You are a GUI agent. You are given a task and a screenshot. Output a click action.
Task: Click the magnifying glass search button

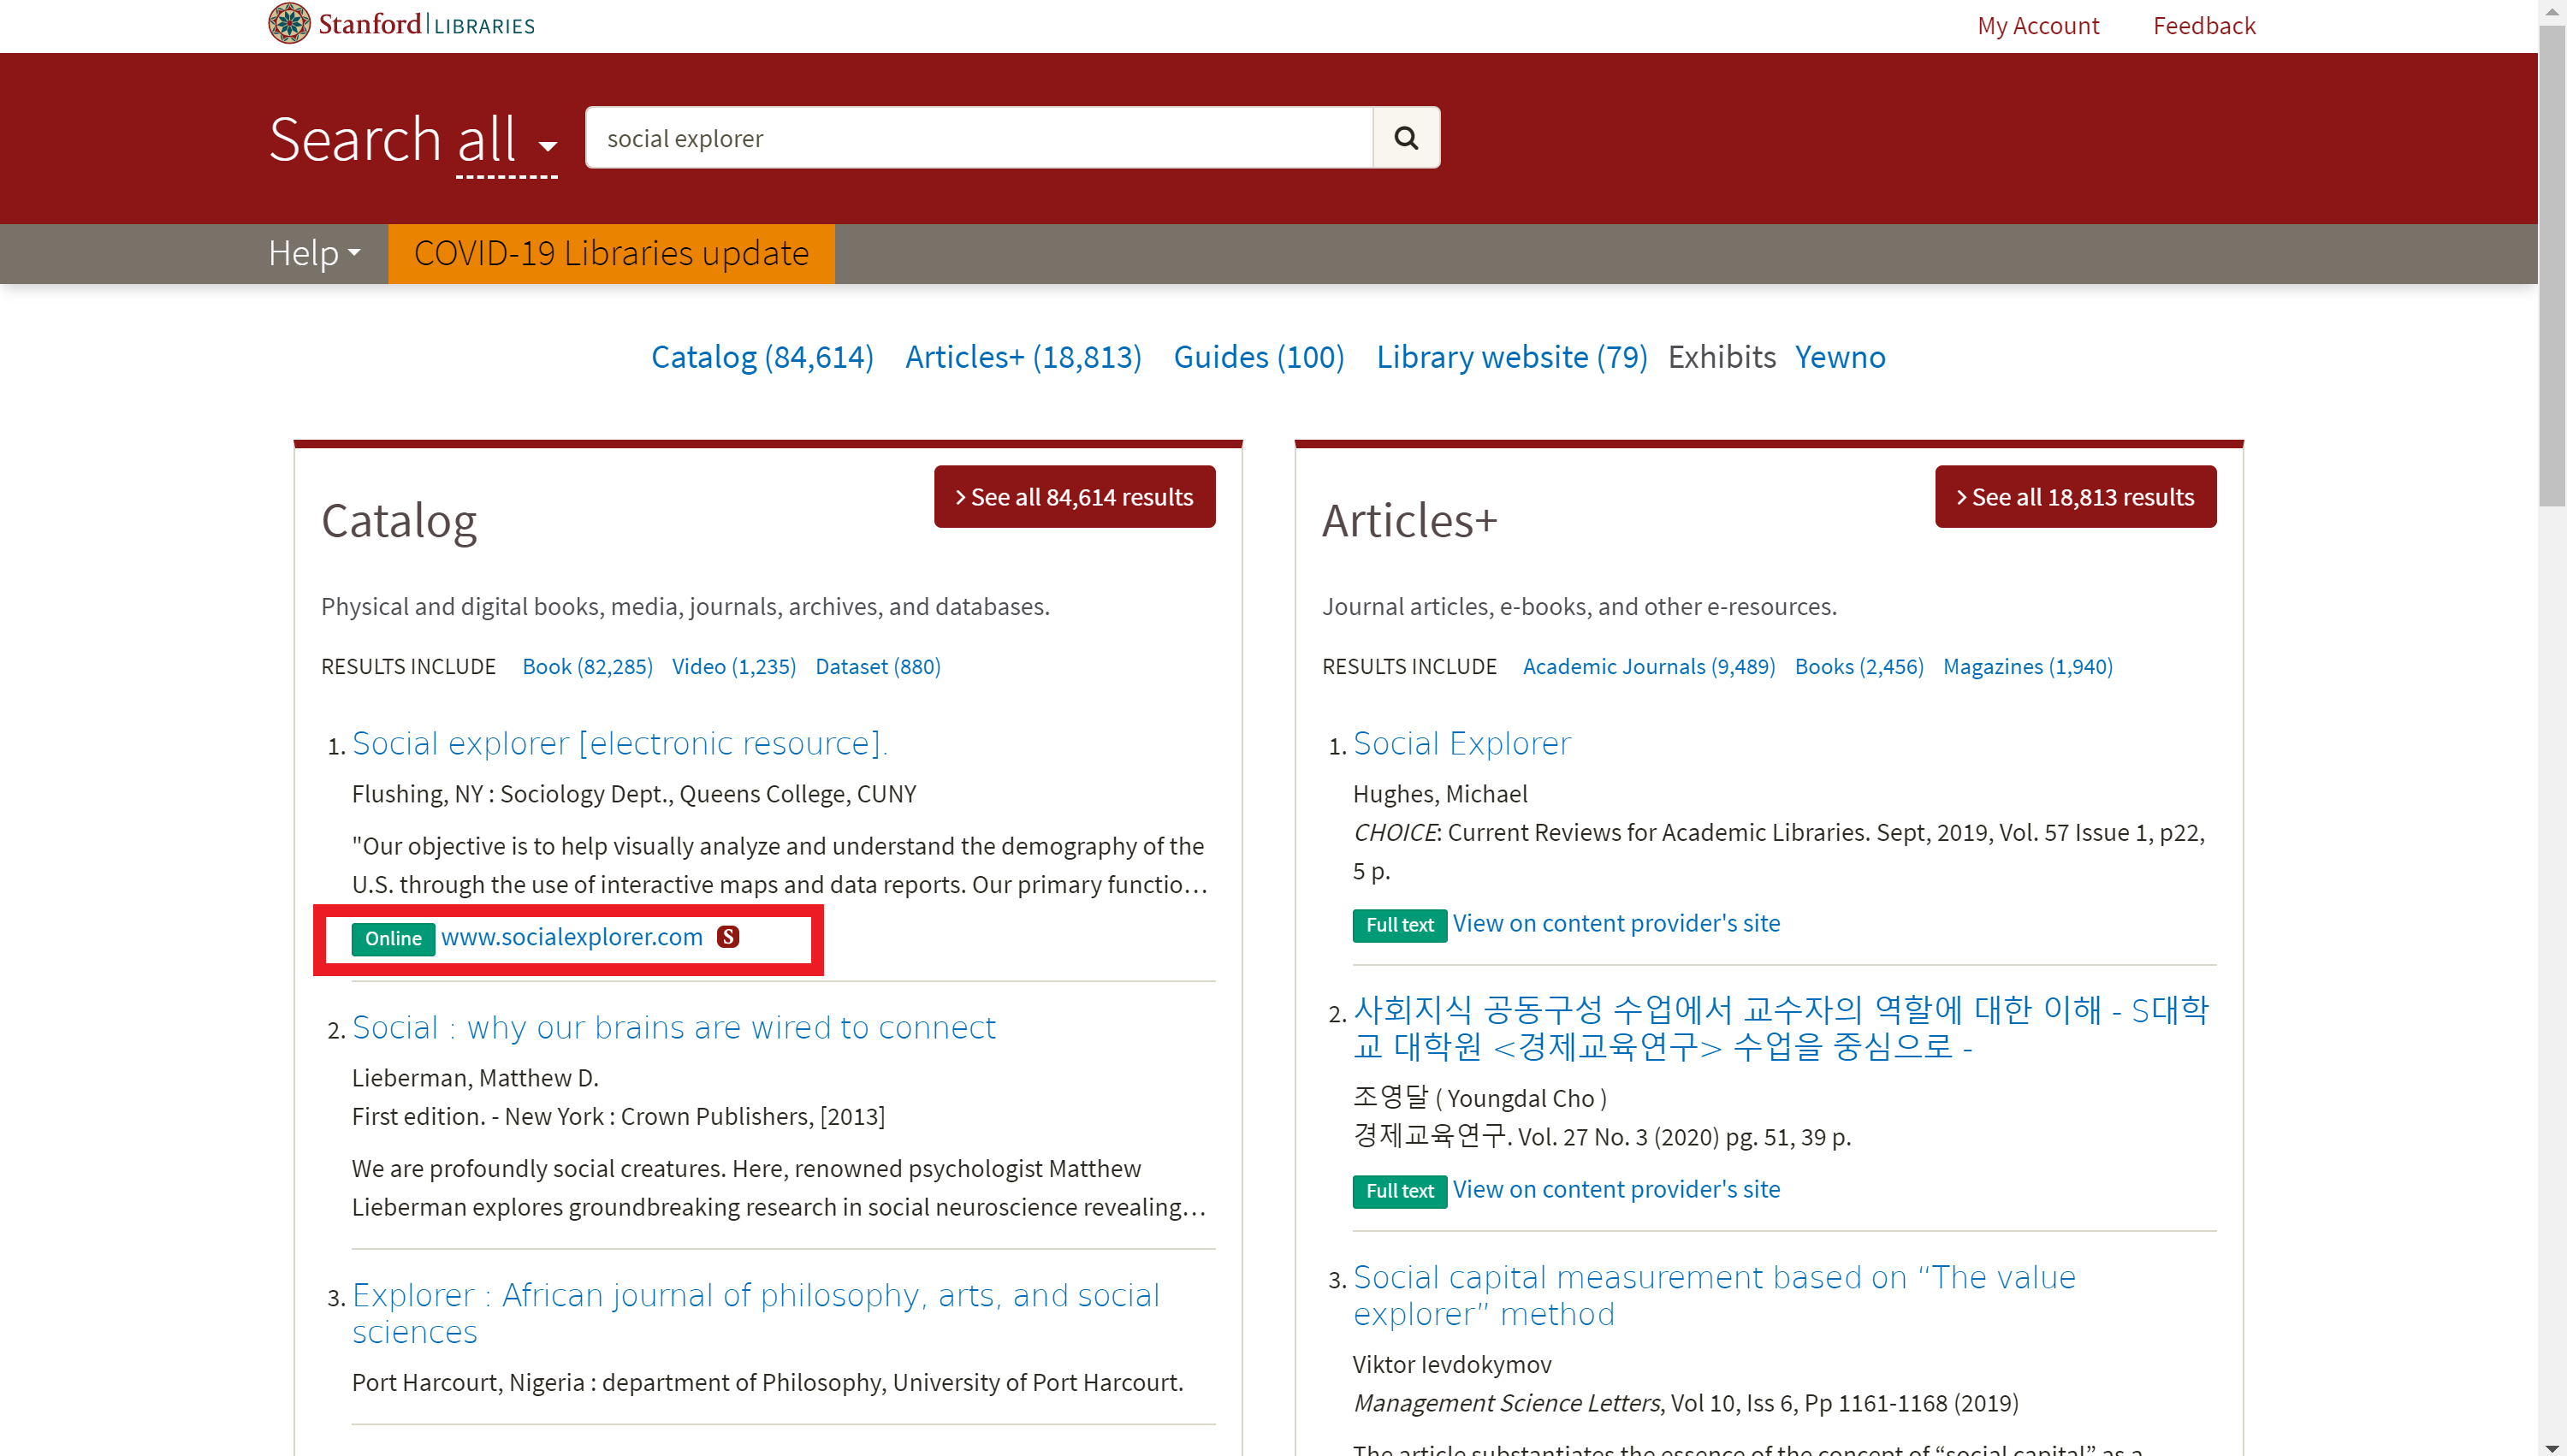[1405, 138]
